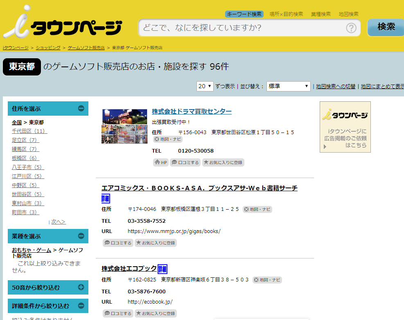Filter by 町田市 (3)
The width and height of the screenshot is (404, 320).
coord(25,213)
